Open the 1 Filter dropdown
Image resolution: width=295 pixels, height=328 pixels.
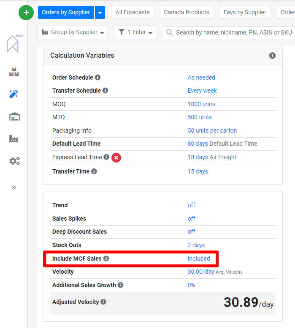point(135,32)
